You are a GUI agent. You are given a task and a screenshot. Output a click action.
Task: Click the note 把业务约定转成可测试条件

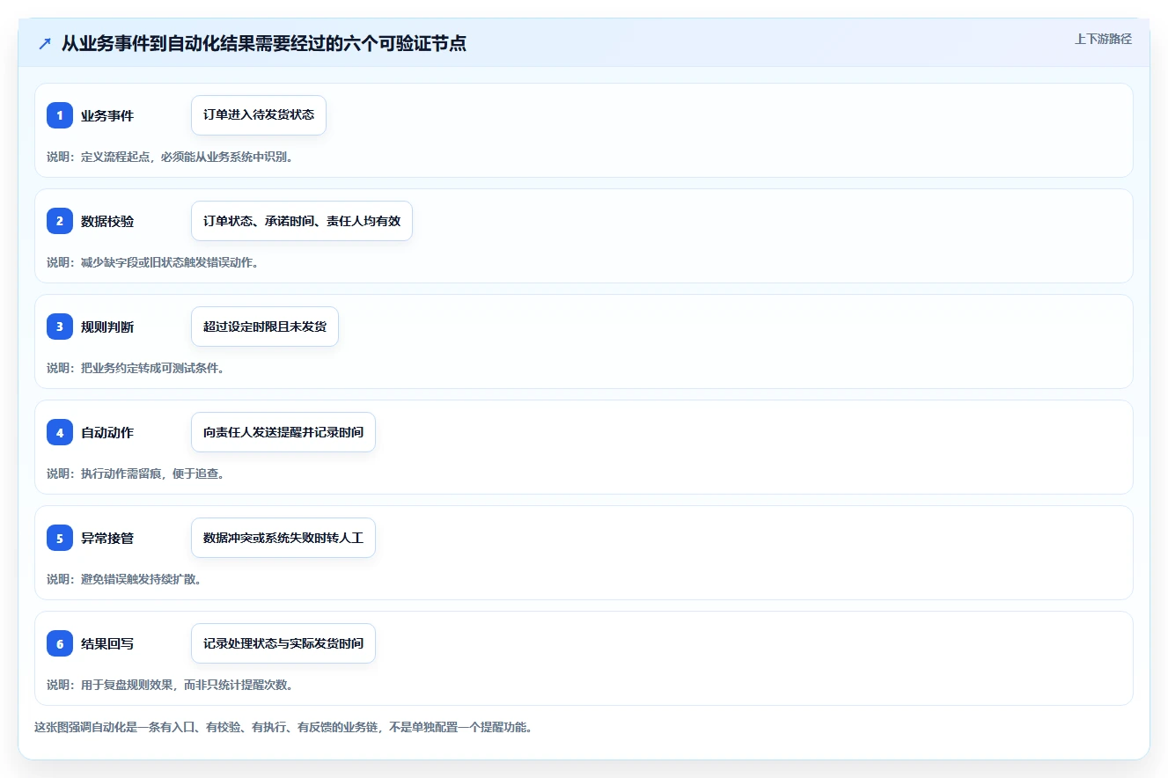[136, 368]
